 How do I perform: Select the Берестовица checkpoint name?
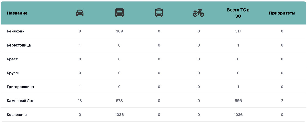point(19,45)
